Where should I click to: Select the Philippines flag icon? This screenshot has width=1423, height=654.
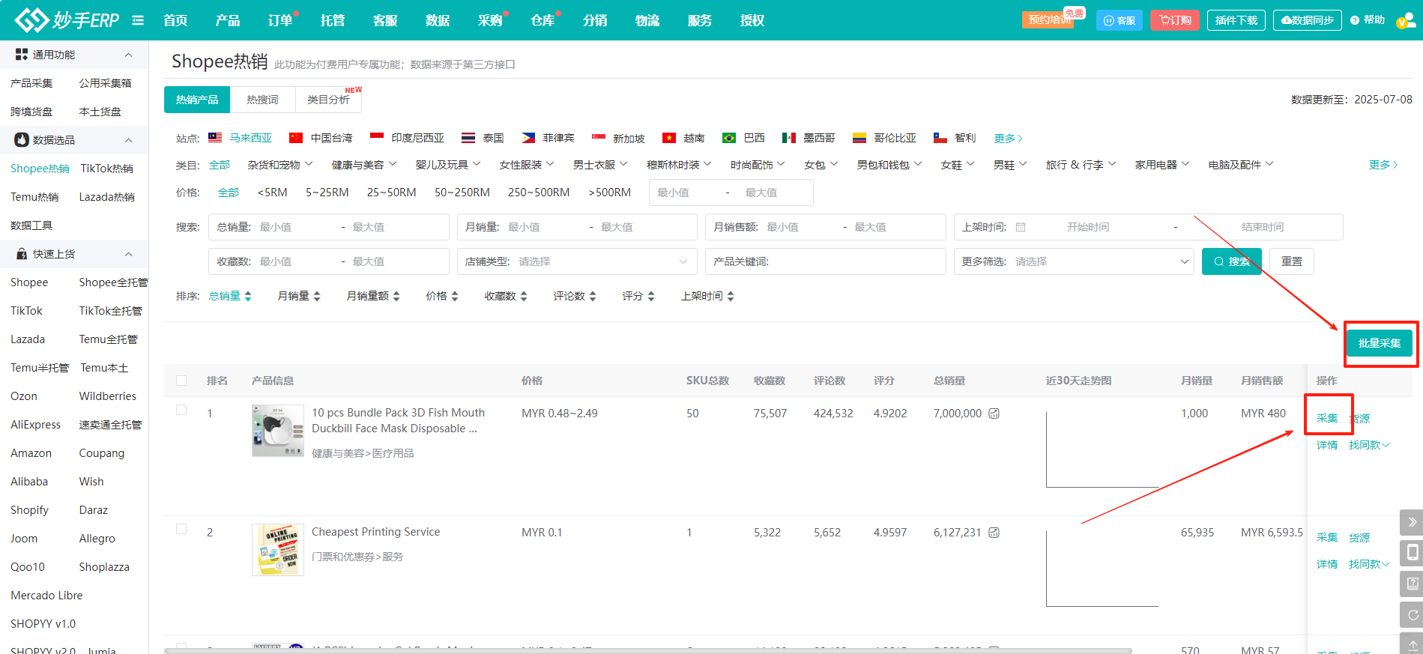[528, 138]
